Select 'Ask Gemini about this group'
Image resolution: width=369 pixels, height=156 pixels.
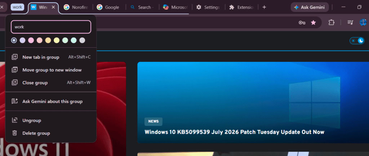click(51, 101)
